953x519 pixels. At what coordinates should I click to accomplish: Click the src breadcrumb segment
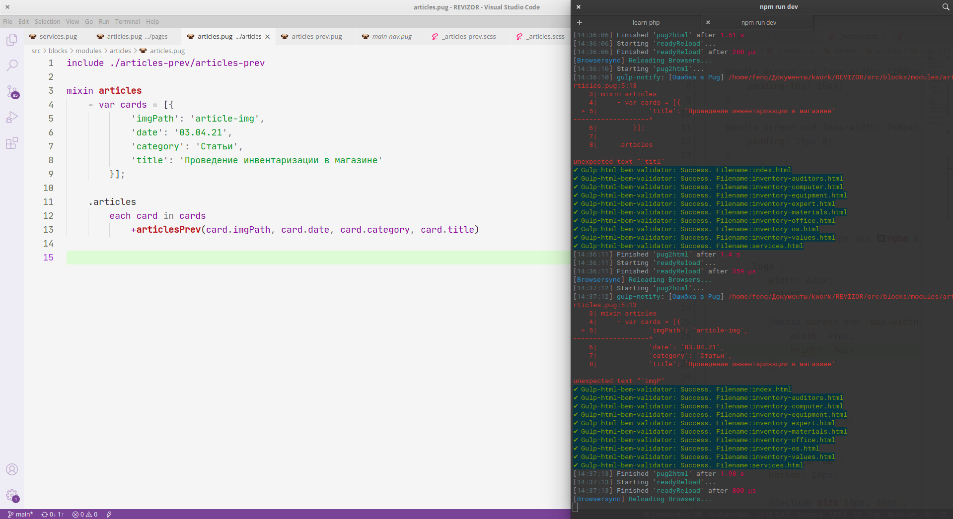(36, 51)
